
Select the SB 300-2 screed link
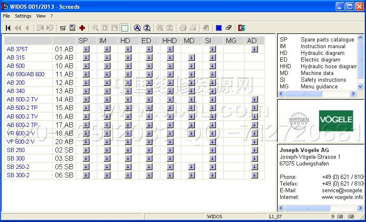point(18,175)
